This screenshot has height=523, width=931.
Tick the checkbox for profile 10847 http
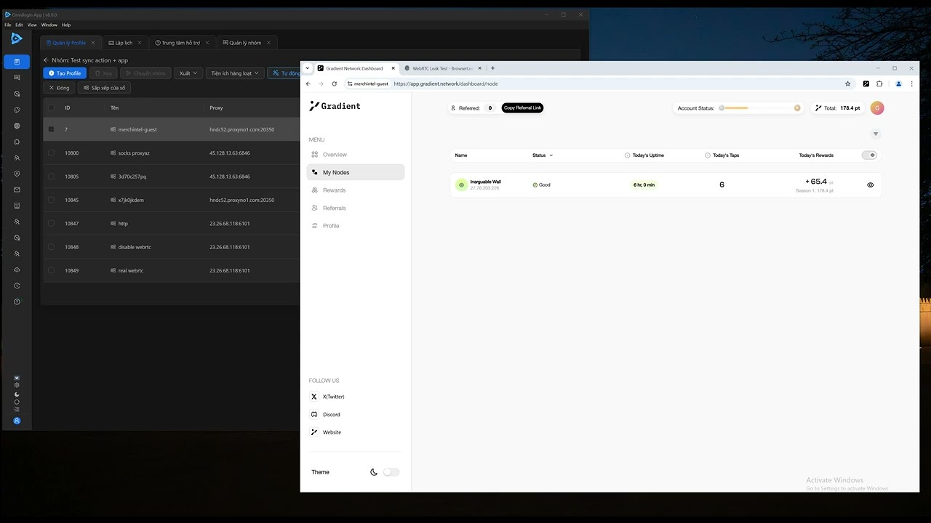[51, 224]
